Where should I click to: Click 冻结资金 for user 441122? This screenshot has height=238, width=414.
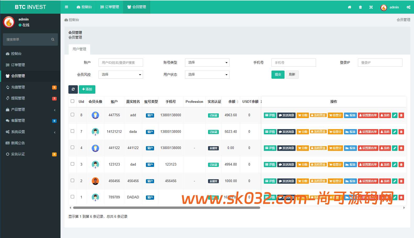click(318, 148)
